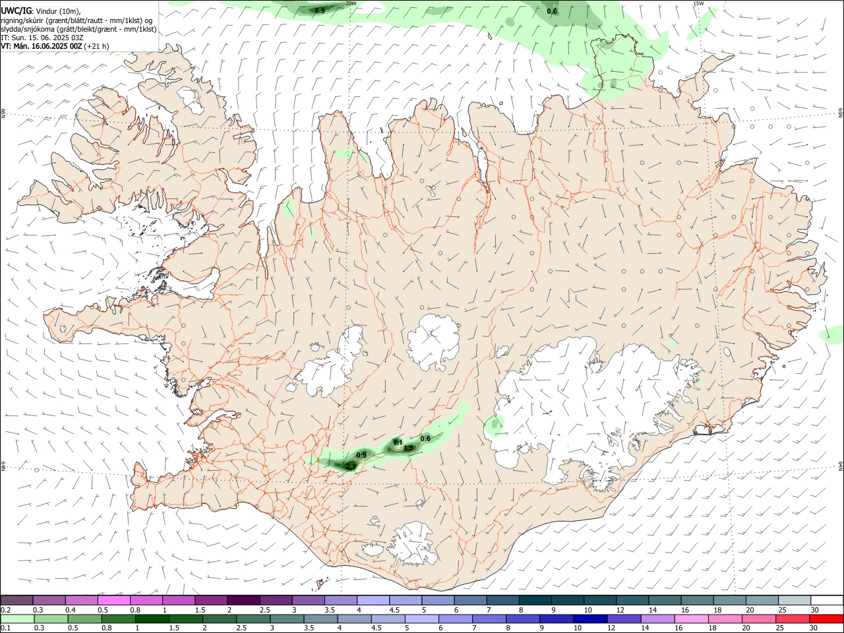Screen dimensions: 844x633
Task: Pick the darkest green 1 swatch, lower legend row
Action: pos(152,618)
